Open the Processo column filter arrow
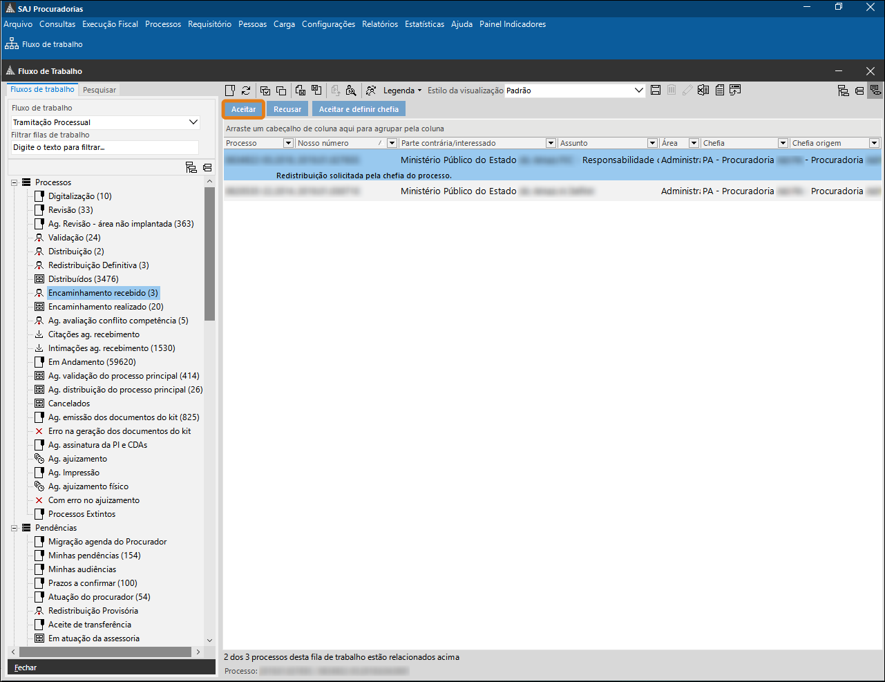 click(288, 143)
